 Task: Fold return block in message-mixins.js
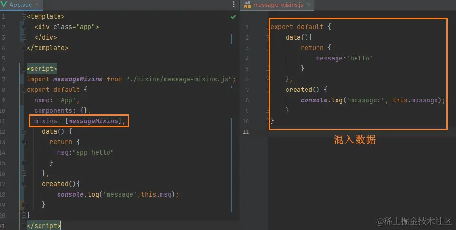[x=268, y=48]
